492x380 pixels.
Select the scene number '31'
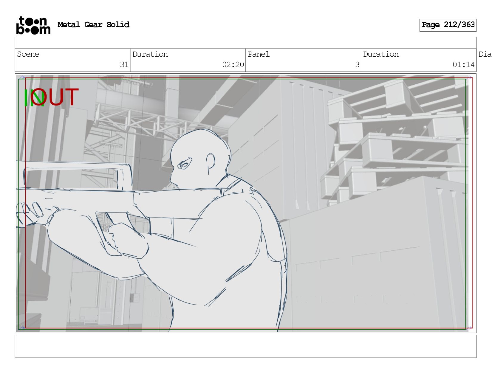pyautogui.click(x=124, y=65)
